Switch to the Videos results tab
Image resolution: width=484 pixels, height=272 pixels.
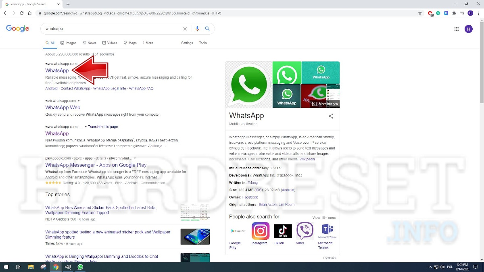point(110,43)
